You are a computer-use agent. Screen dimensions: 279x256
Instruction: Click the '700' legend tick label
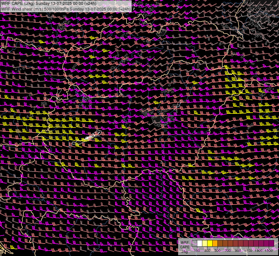[x=228, y=251]
